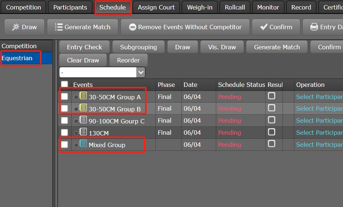Click the Vis. Draw button
The width and height of the screenshot is (343, 207).
pos(222,47)
